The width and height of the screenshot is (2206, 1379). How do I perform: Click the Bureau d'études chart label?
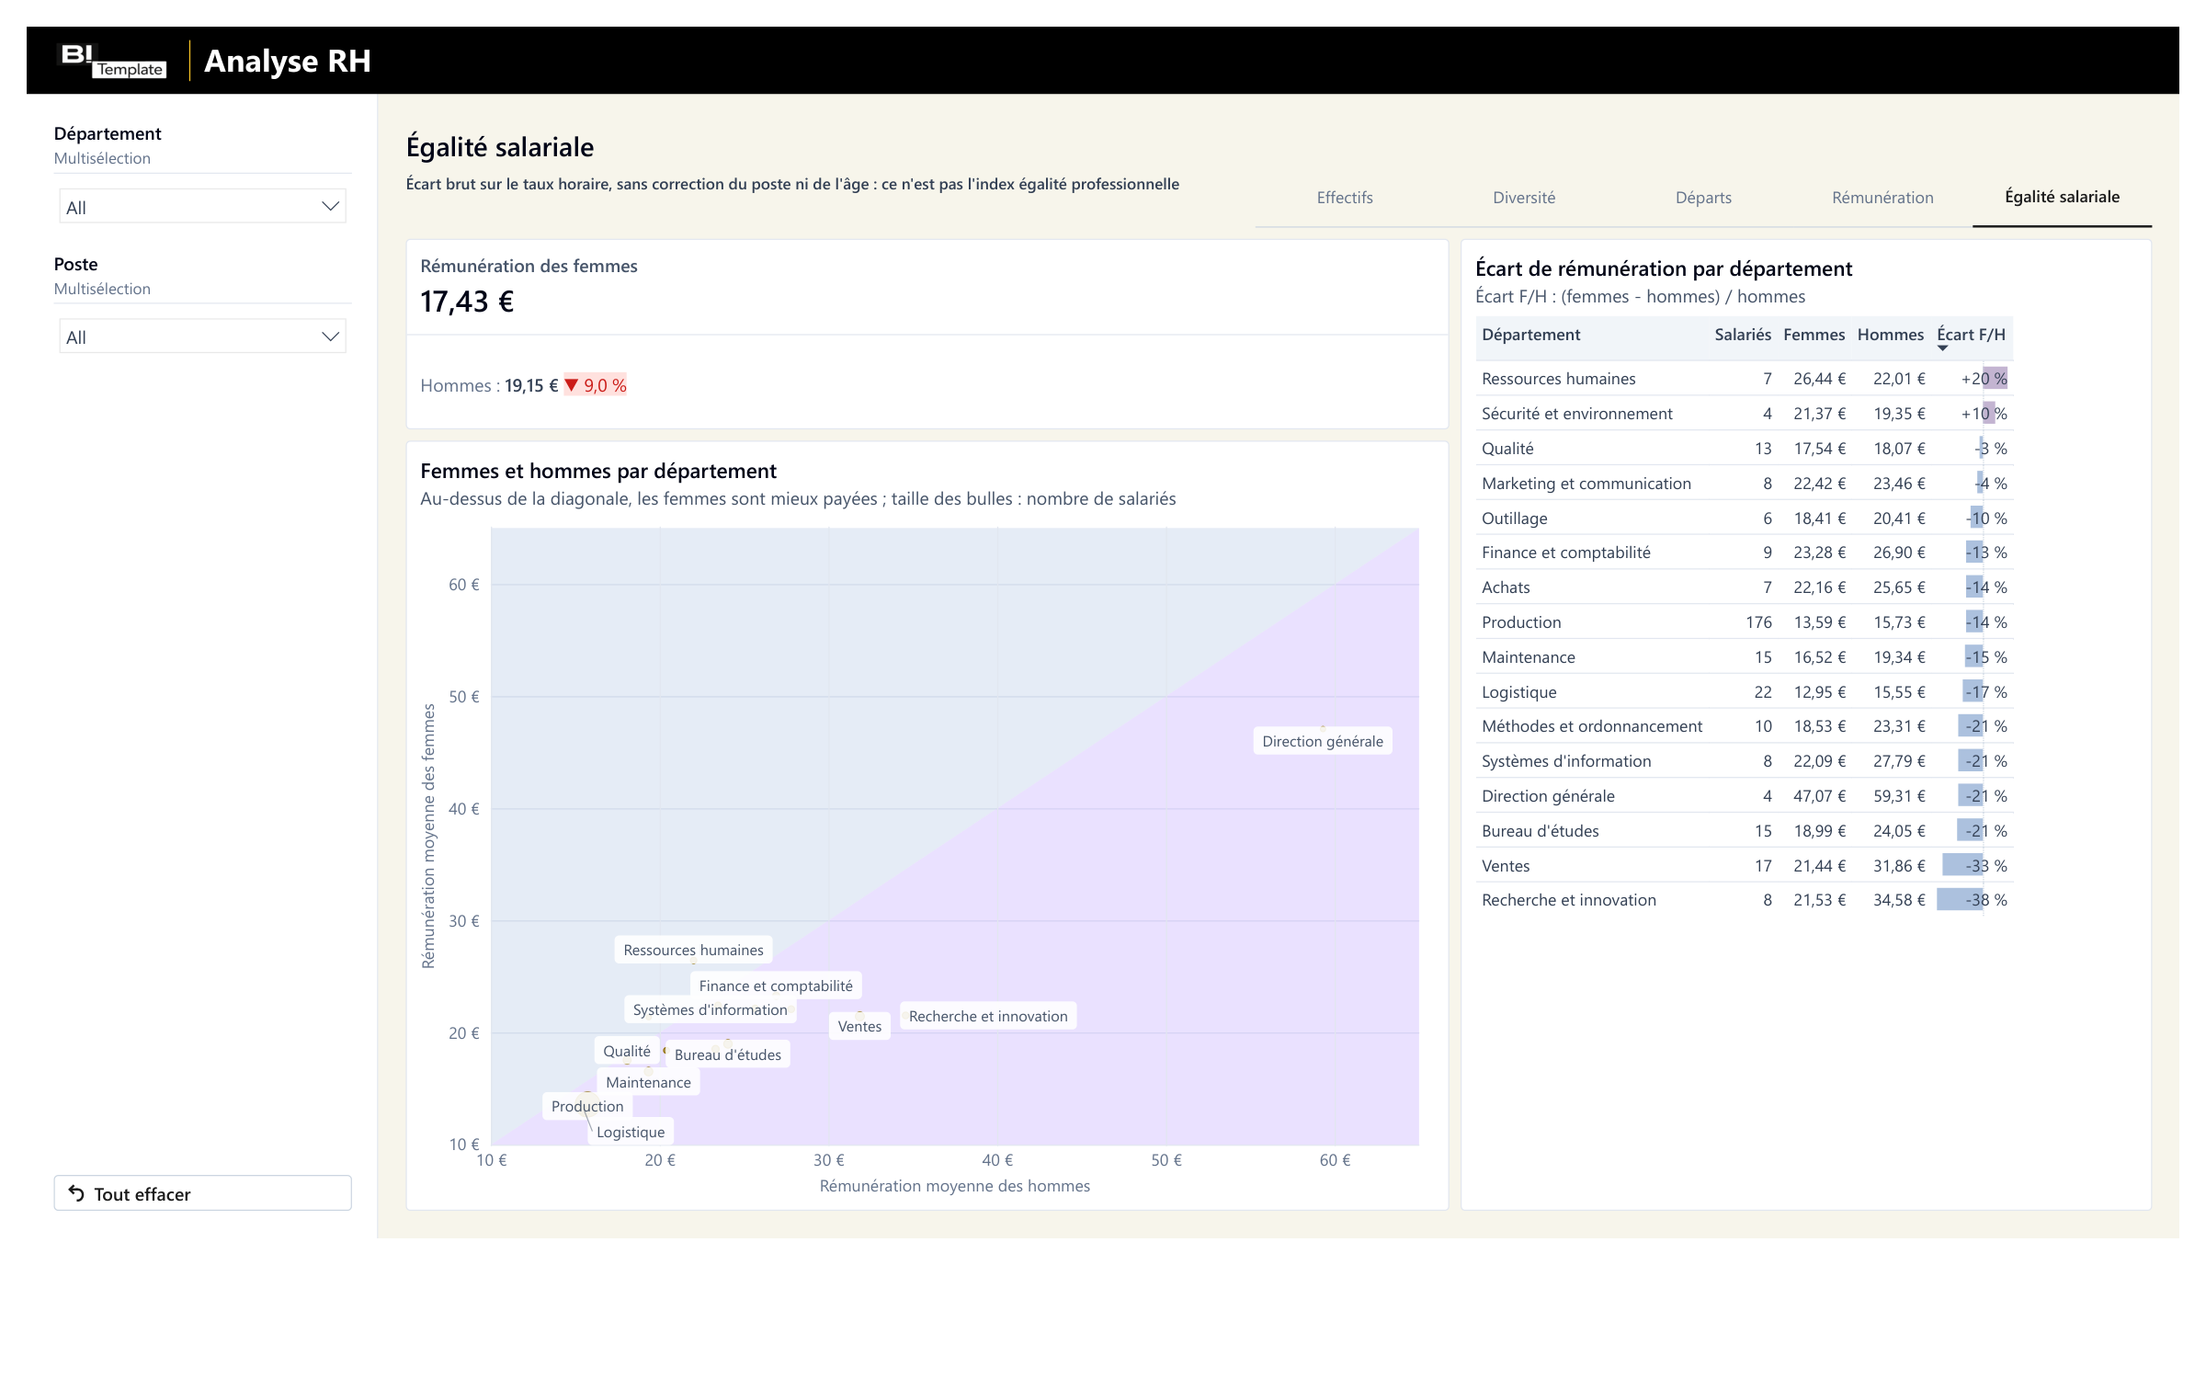pyautogui.click(x=728, y=1054)
